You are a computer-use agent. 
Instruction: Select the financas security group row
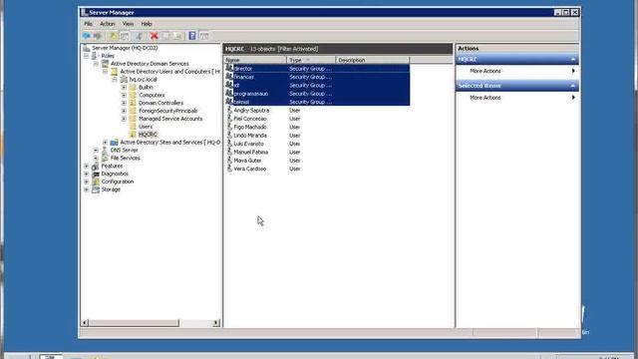tap(317, 77)
